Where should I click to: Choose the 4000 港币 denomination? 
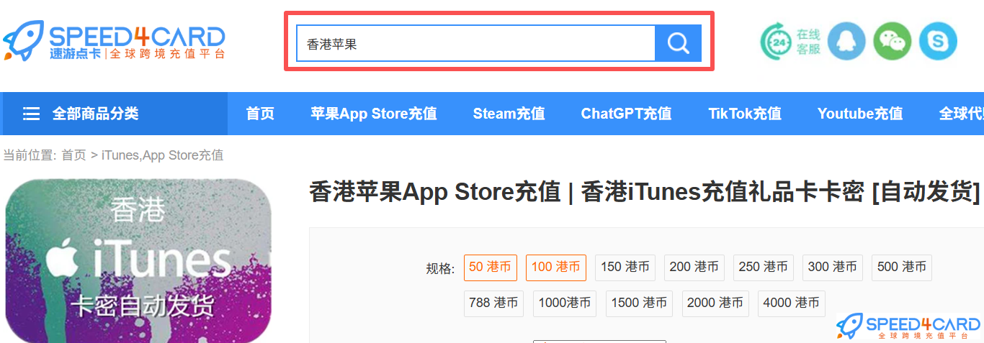792,303
